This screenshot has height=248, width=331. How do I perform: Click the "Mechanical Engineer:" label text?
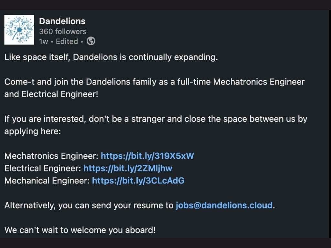pos(47,181)
